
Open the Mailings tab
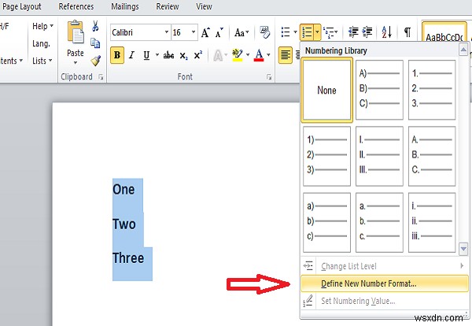click(125, 6)
